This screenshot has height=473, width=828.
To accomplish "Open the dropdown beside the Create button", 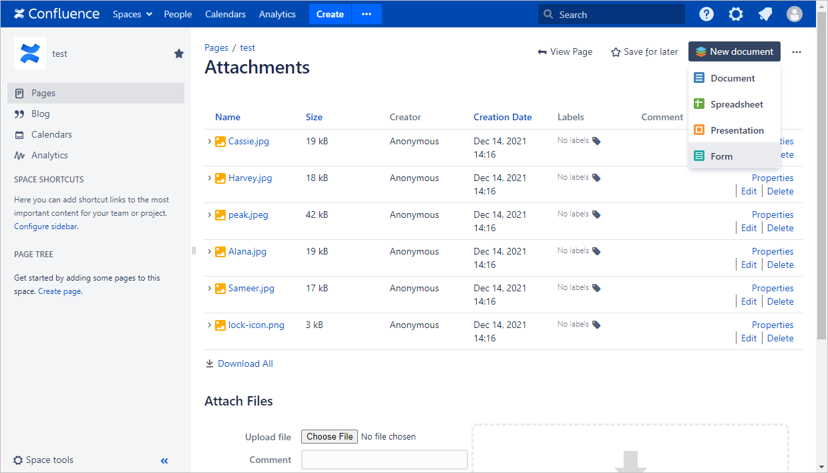I will (x=367, y=14).
